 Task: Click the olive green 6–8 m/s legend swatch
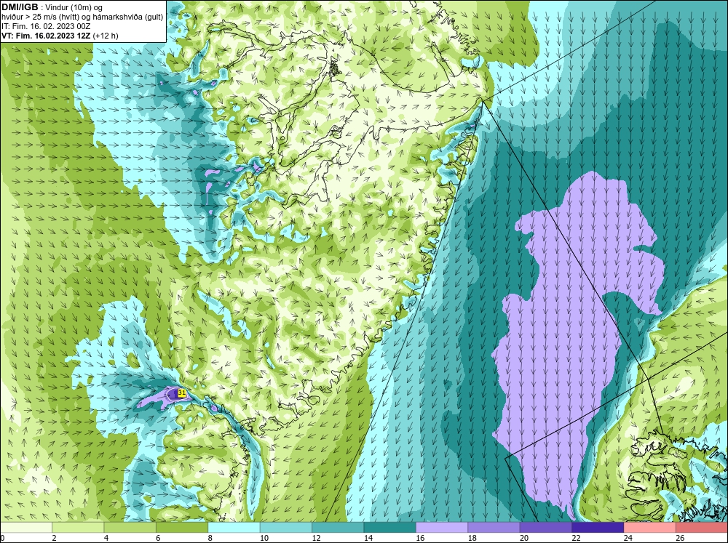click(x=182, y=528)
